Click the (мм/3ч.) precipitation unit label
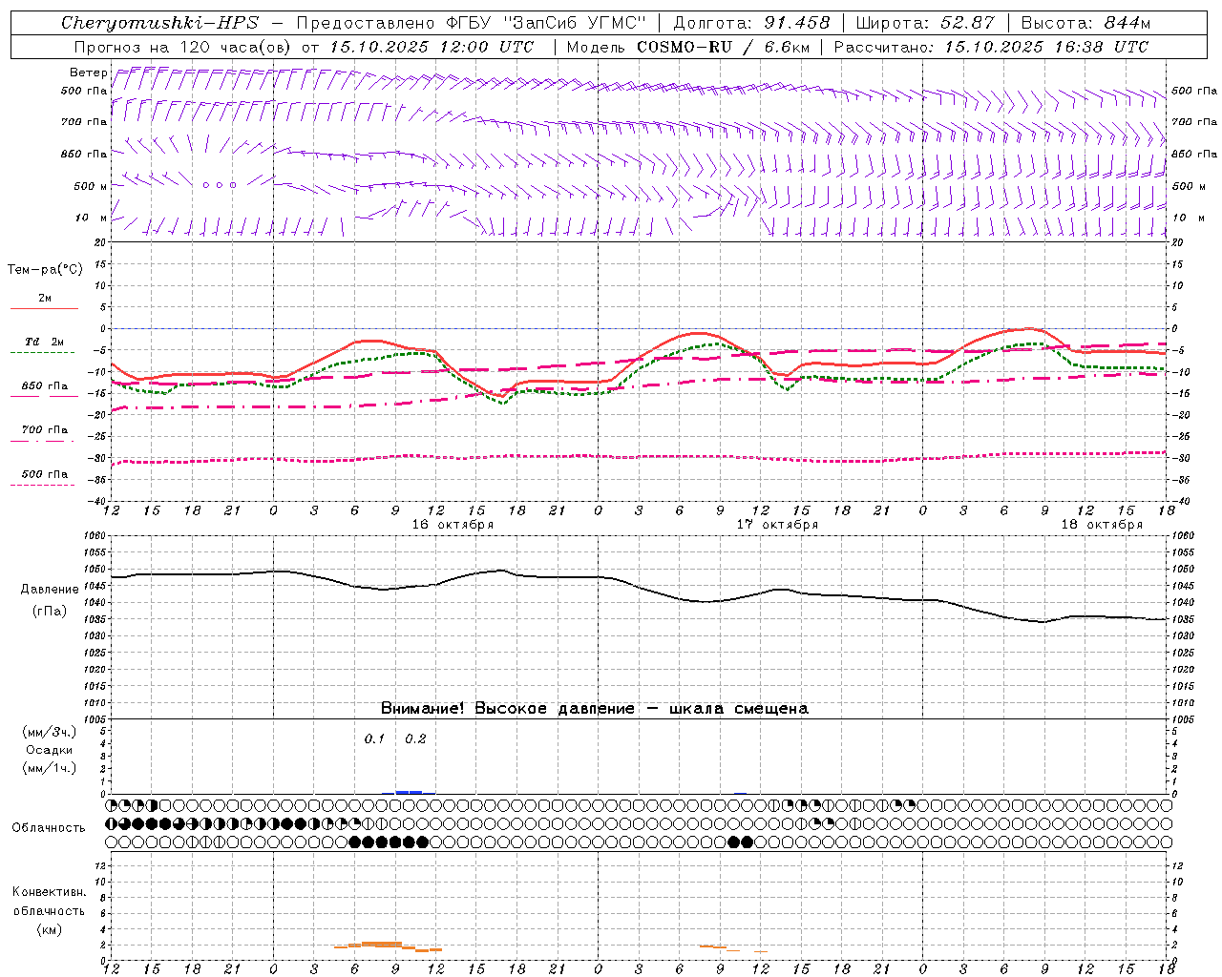 coord(50,733)
